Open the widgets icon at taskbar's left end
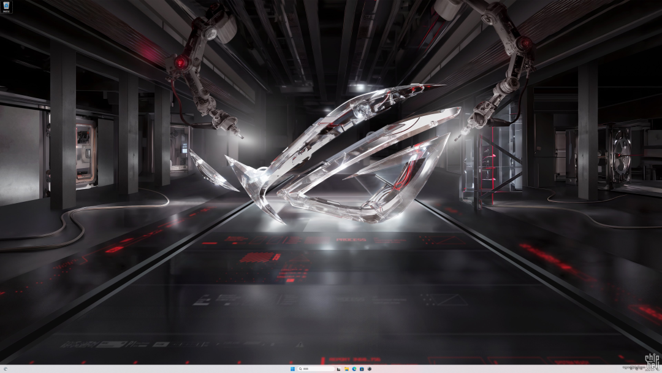 coord(6,369)
